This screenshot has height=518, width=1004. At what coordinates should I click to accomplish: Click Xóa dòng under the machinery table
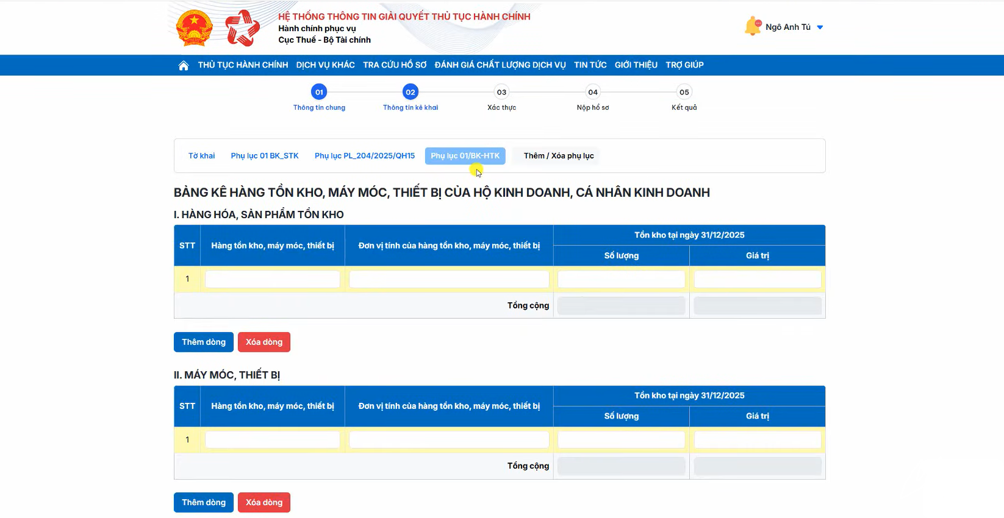[264, 503]
